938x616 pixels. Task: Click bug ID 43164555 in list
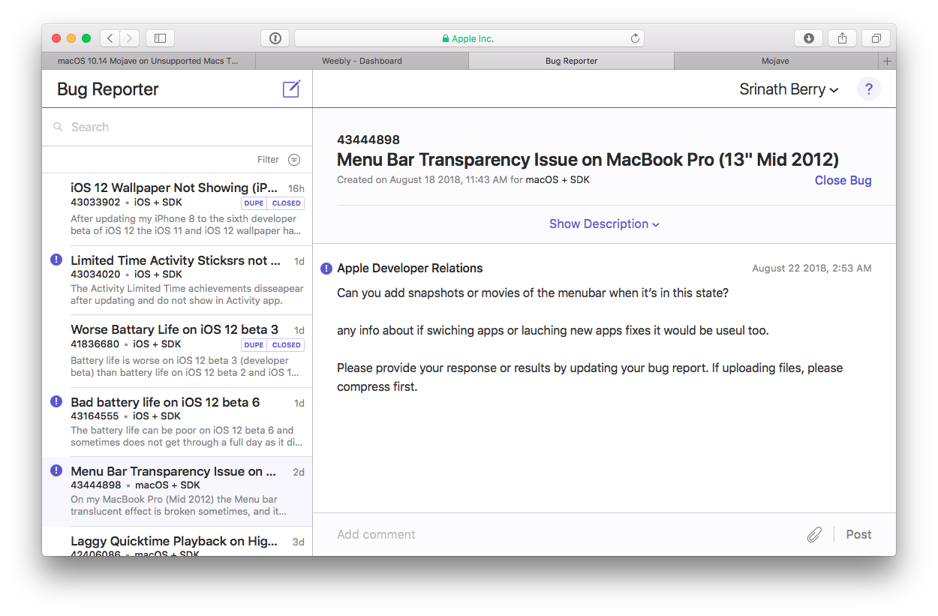tap(95, 416)
